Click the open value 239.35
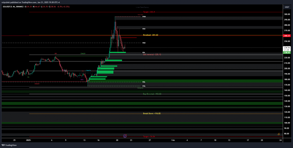The image size is (293, 148). pyautogui.click(x=29, y=7)
